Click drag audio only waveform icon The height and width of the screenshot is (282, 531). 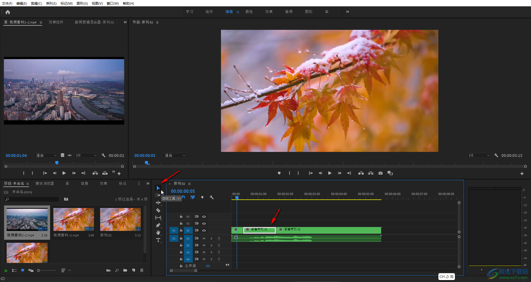[70, 155]
